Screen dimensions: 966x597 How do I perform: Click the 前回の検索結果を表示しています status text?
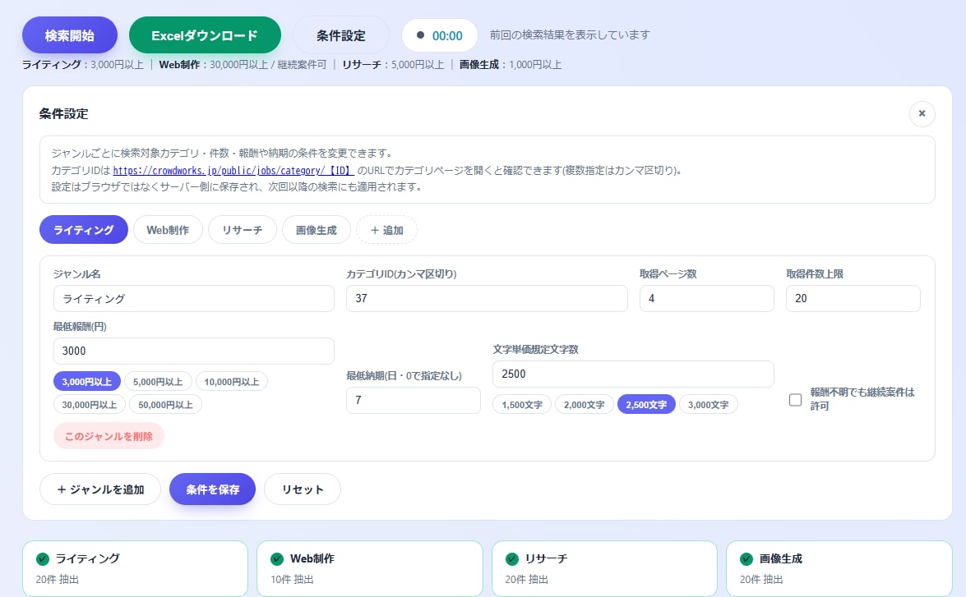[x=570, y=35]
